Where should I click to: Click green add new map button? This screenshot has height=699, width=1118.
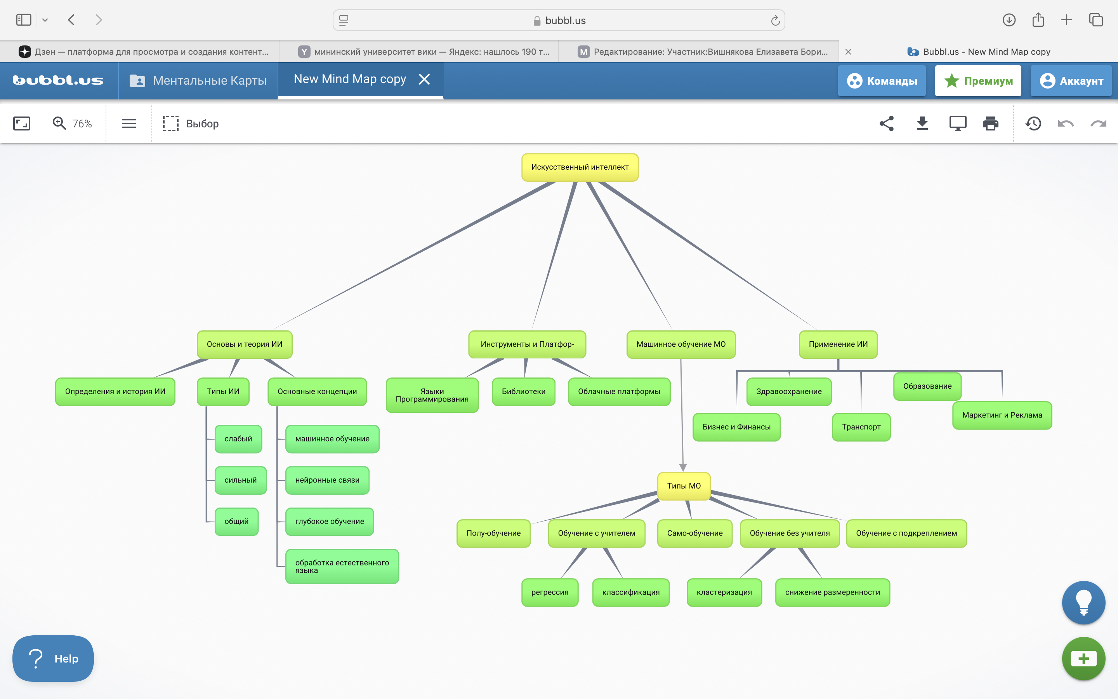point(1083,658)
